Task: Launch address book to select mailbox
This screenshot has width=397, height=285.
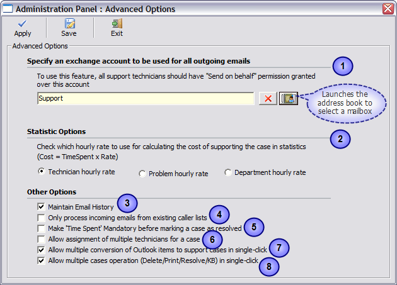Action: pos(289,98)
